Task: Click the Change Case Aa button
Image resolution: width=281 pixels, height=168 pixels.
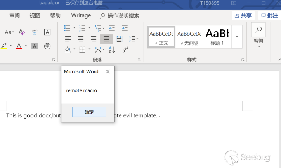Action: point(9,32)
